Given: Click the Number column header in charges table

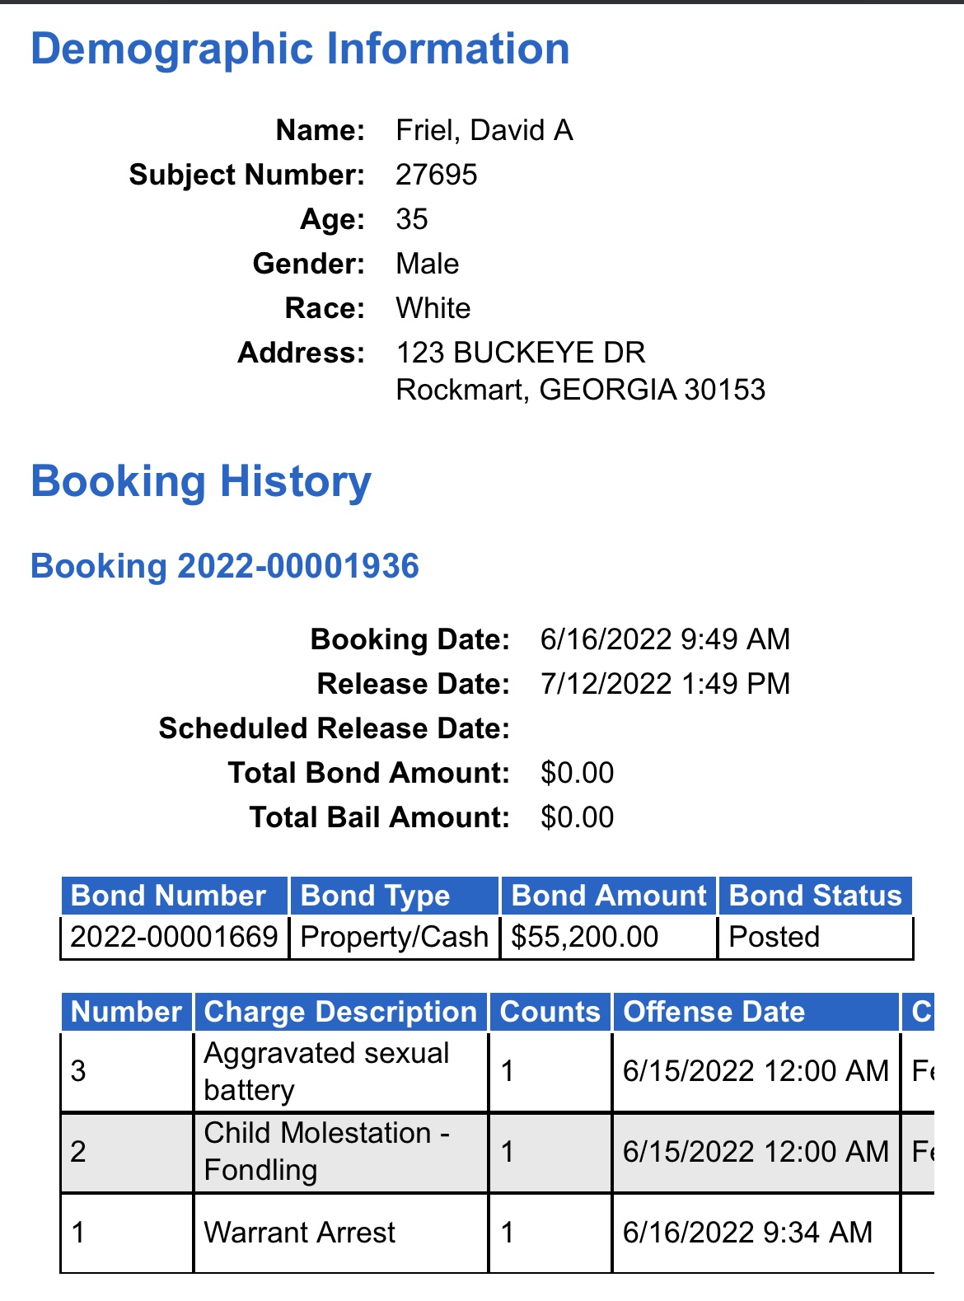Looking at the screenshot, I should [127, 1012].
